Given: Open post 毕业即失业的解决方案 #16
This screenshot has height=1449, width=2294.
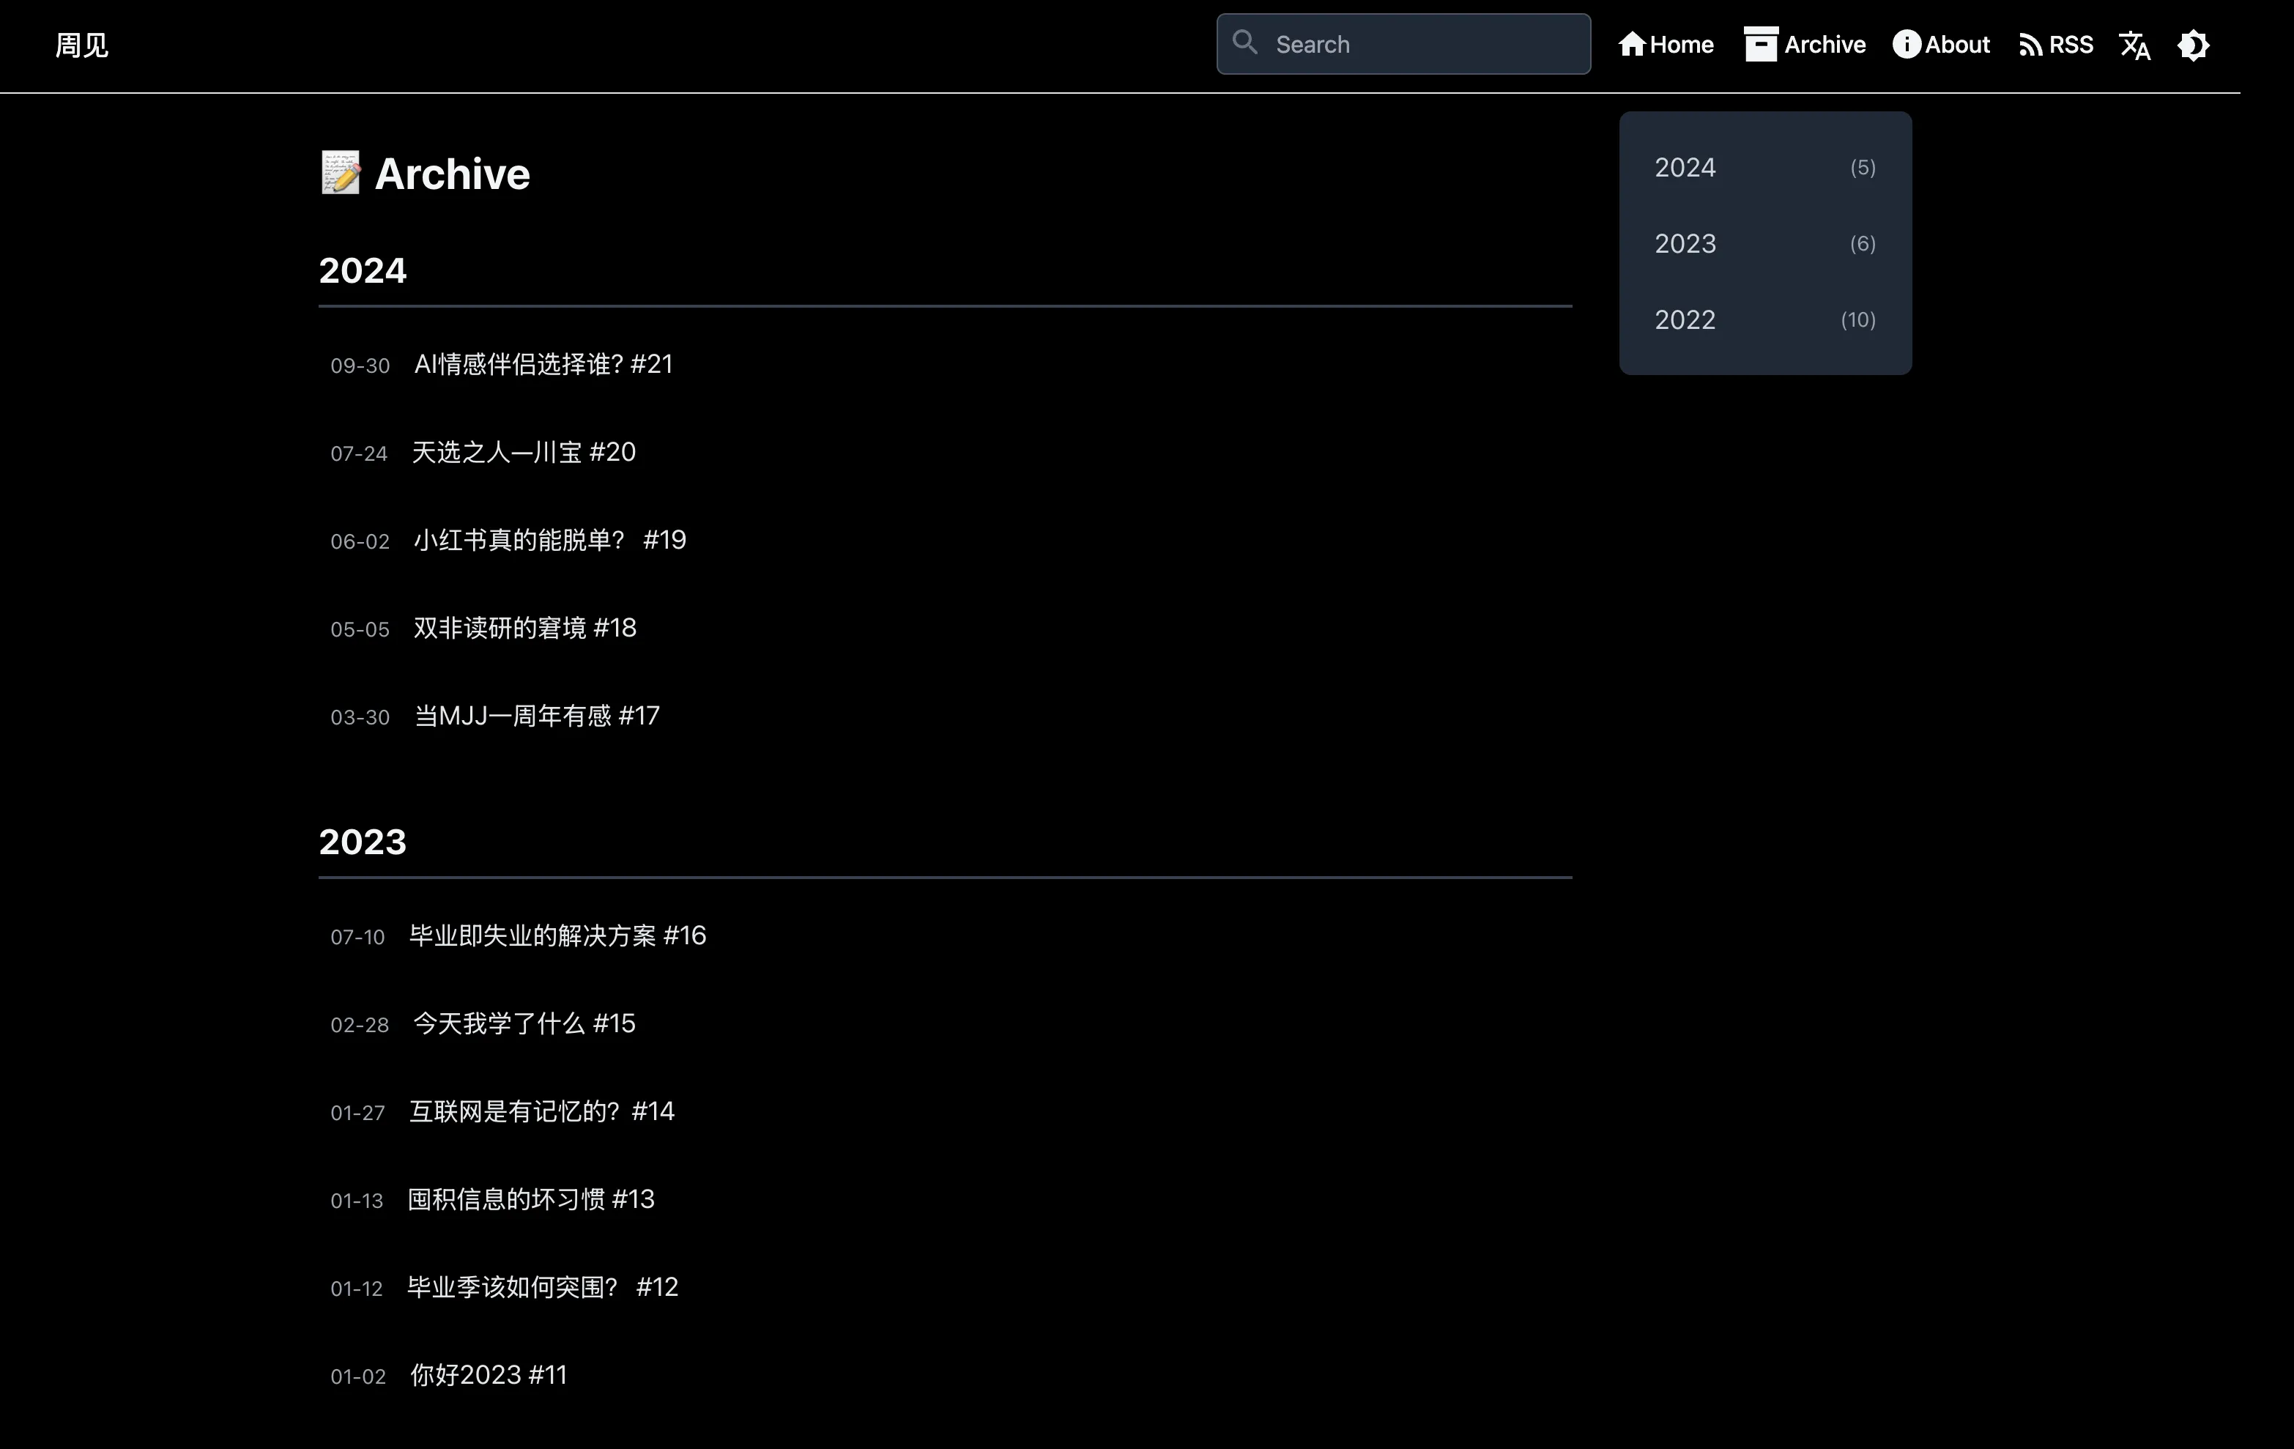Looking at the screenshot, I should point(557,935).
